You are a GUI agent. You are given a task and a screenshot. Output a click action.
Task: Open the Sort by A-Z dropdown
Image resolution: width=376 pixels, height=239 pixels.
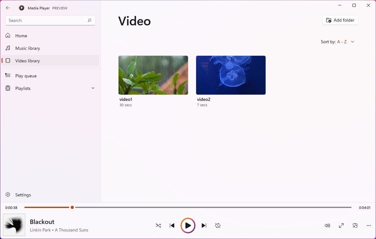coord(345,41)
